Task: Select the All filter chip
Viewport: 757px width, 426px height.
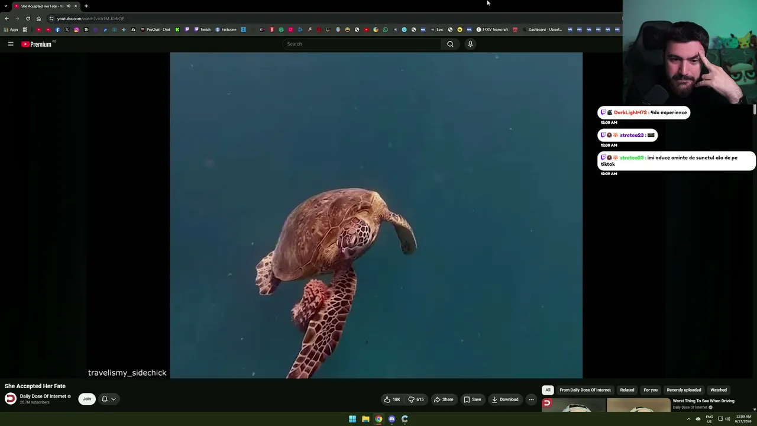Action: click(x=548, y=390)
